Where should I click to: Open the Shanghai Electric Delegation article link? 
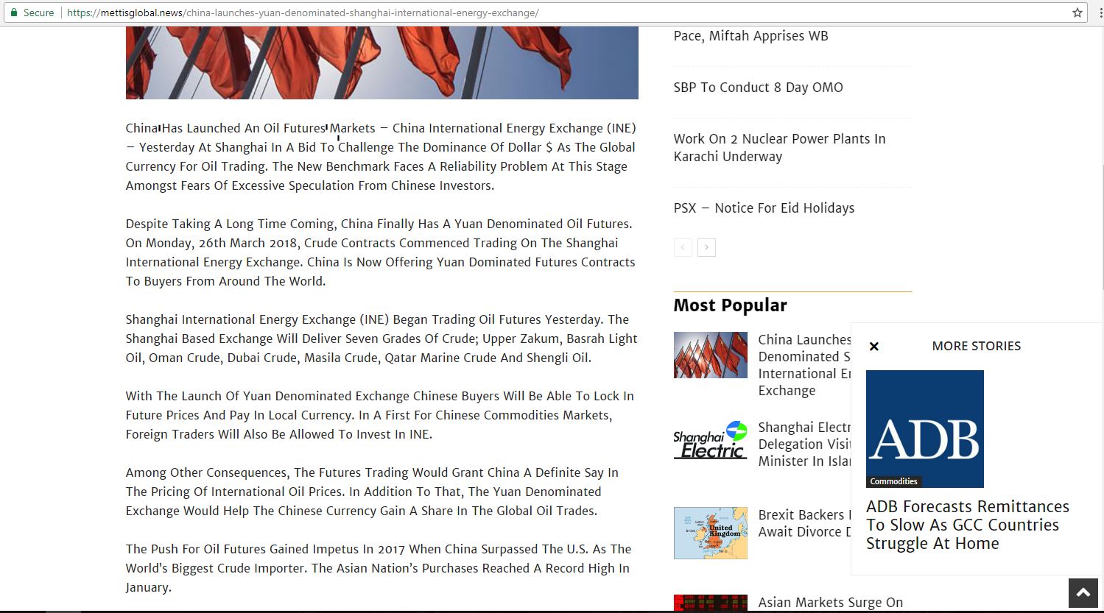coord(804,444)
